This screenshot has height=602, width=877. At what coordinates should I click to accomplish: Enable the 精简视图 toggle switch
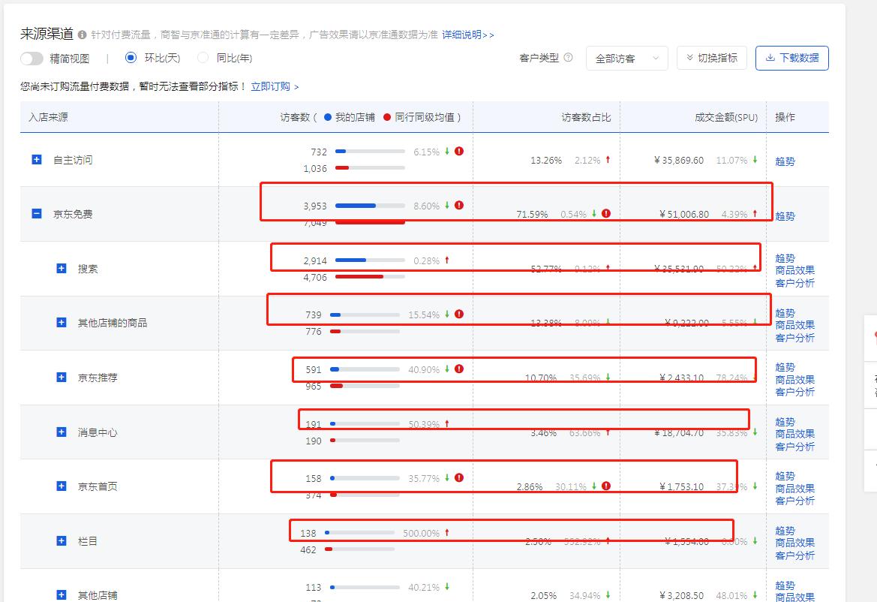point(30,58)
